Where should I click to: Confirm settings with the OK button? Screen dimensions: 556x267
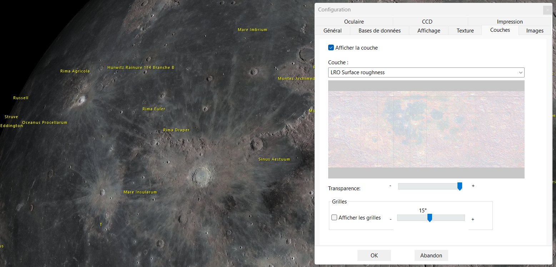(374, 255)
